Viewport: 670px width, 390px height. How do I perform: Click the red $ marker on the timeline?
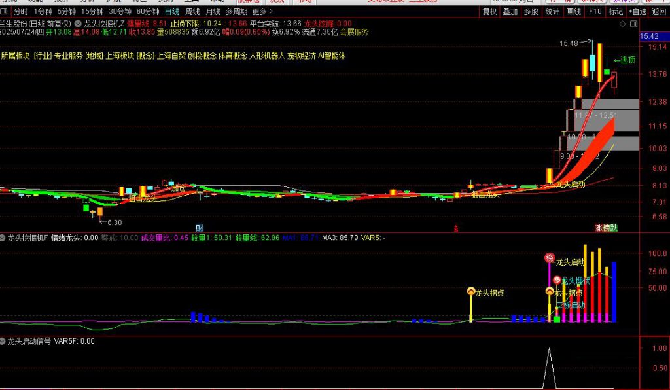pyautogui.click(x=455, y=228)
